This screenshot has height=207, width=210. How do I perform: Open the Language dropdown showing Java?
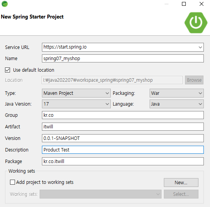click(x=177, y=104)
